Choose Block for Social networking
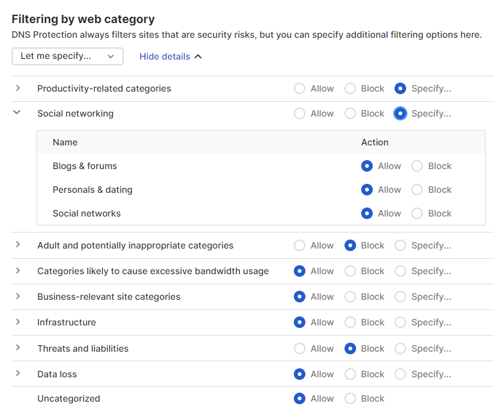This screenshot has height=417, width=494. pyautogui.click(x=350, y=113)
